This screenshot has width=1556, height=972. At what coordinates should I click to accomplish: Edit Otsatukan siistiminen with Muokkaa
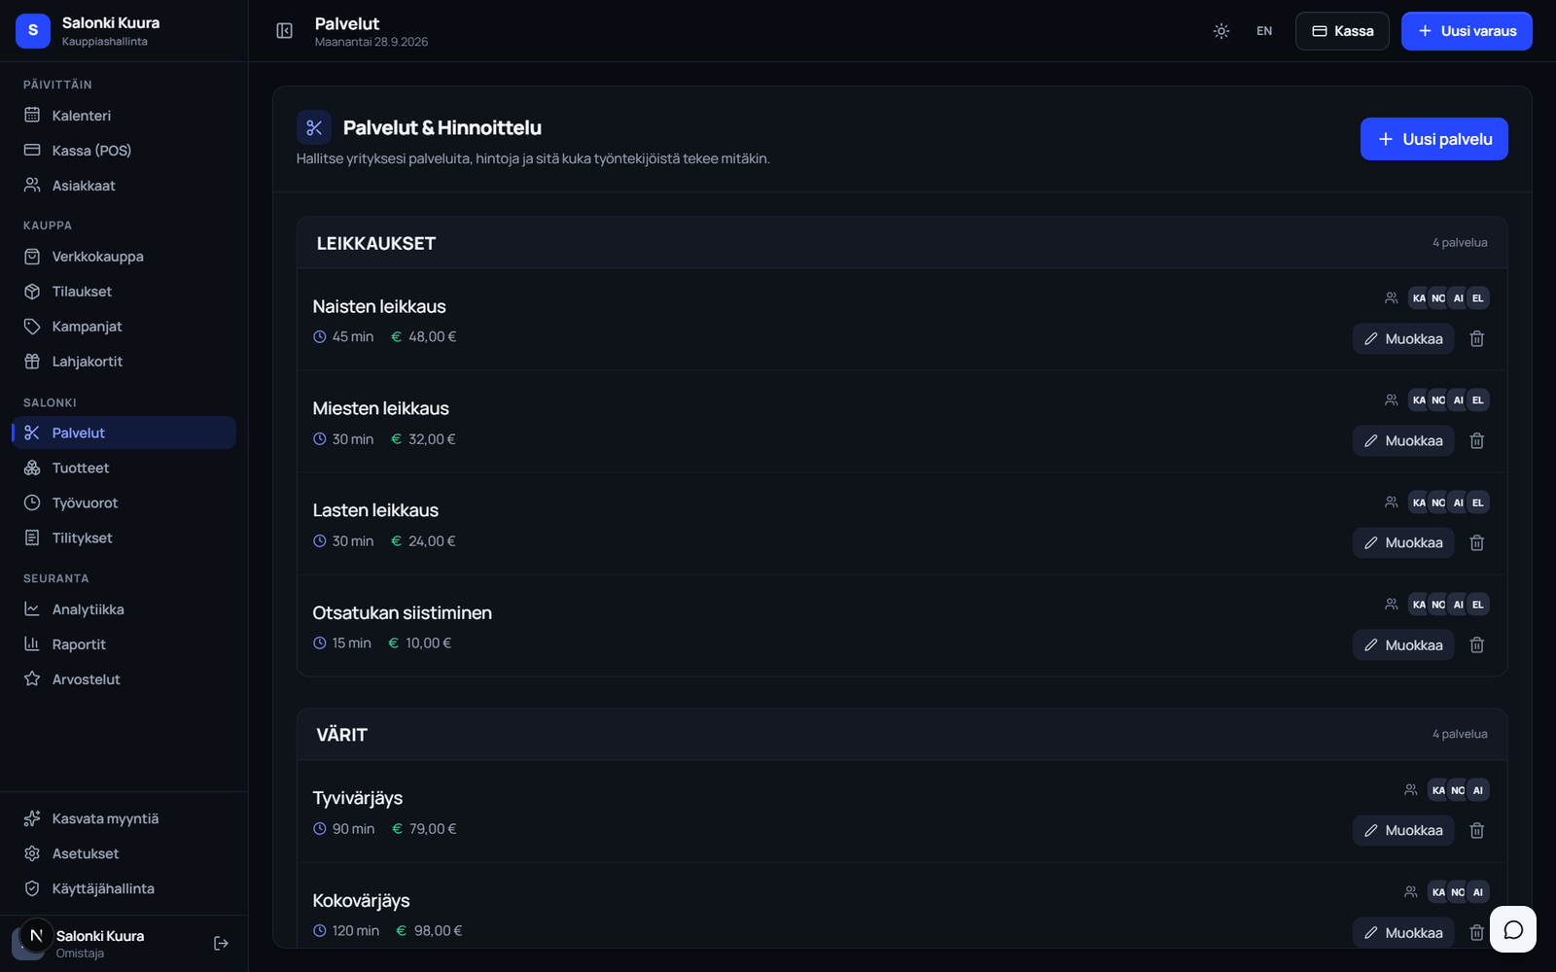click(1403, 645)
